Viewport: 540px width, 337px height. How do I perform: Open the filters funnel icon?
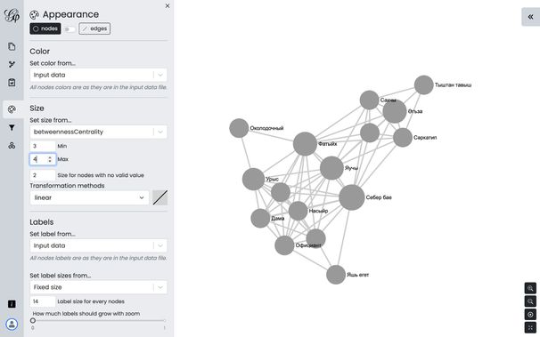(12, 128)
